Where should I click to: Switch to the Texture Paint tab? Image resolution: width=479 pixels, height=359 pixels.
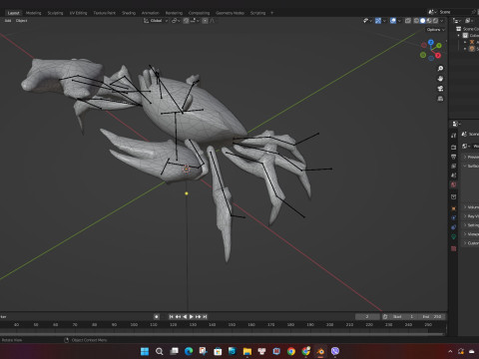pyautogui.click(x=104, y=13)
